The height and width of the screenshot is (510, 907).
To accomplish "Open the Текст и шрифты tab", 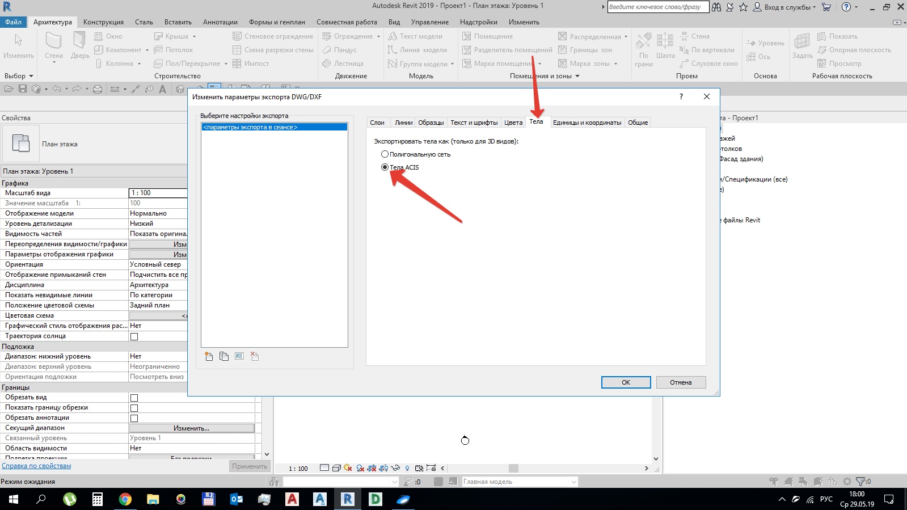I will (x=474, y=123).
